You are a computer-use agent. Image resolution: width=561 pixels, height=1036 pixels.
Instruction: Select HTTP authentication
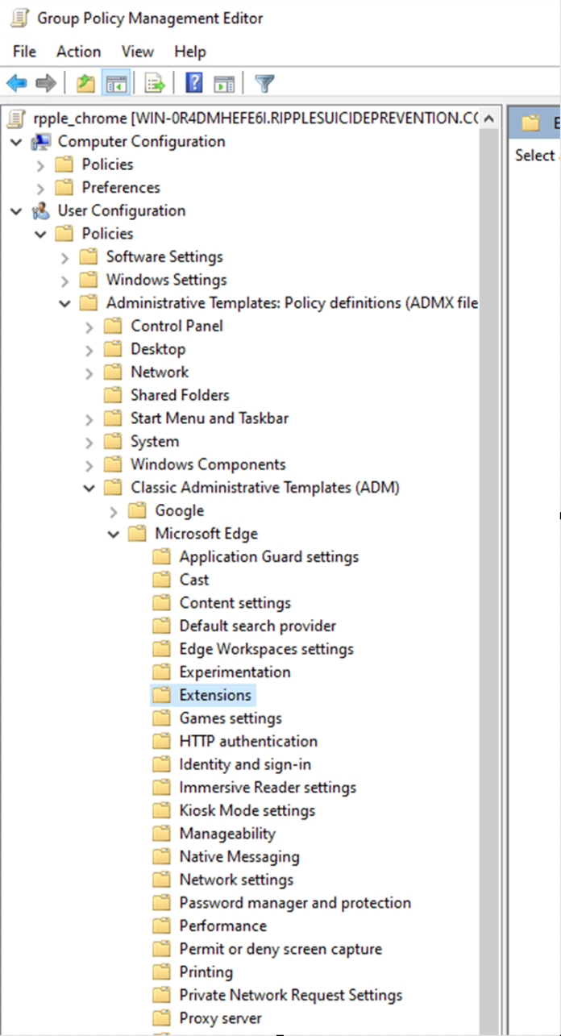pyautogui.click(x=248, y=742)
